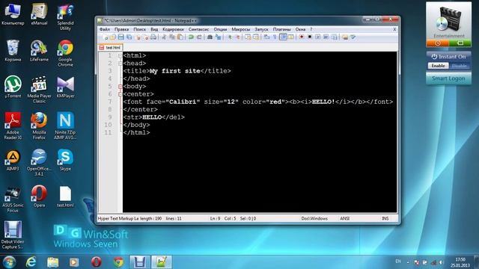Click the Print toolbar icon
Image resolution: width=479 pixels, height=269 pixels.
click(153, 37)
